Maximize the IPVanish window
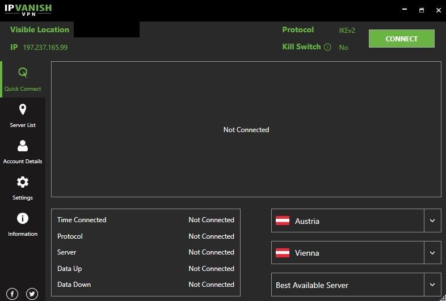 point(422,10)
